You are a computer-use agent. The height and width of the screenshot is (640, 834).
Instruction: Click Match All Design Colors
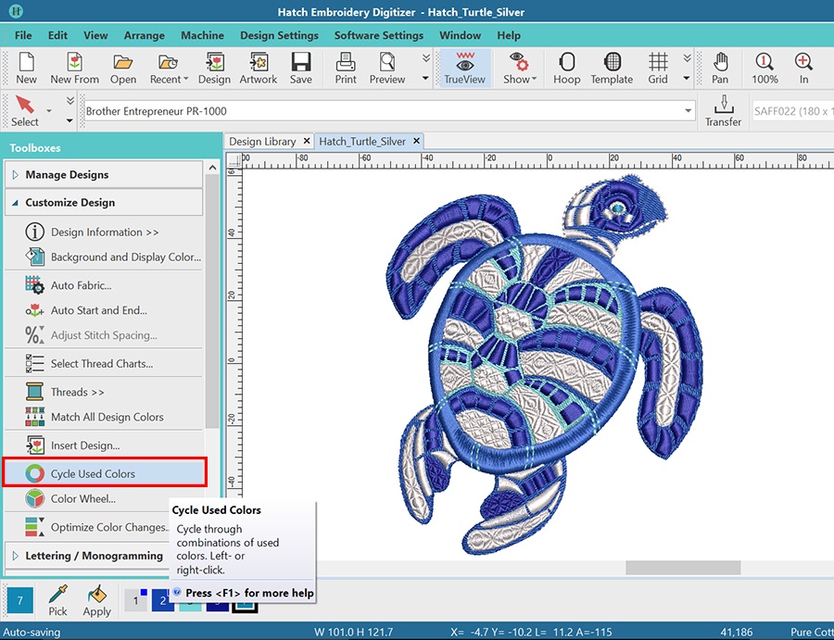click(x=107, y=417)
